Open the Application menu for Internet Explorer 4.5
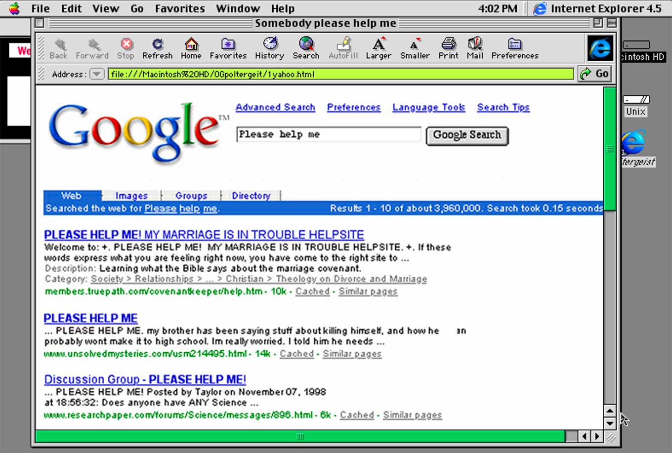672x453 pixels. pos(597,8)
